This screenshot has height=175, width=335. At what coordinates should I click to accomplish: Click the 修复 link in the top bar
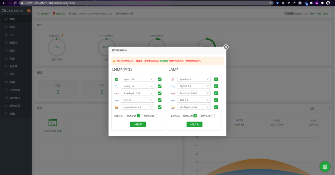(x=319, y=13)
